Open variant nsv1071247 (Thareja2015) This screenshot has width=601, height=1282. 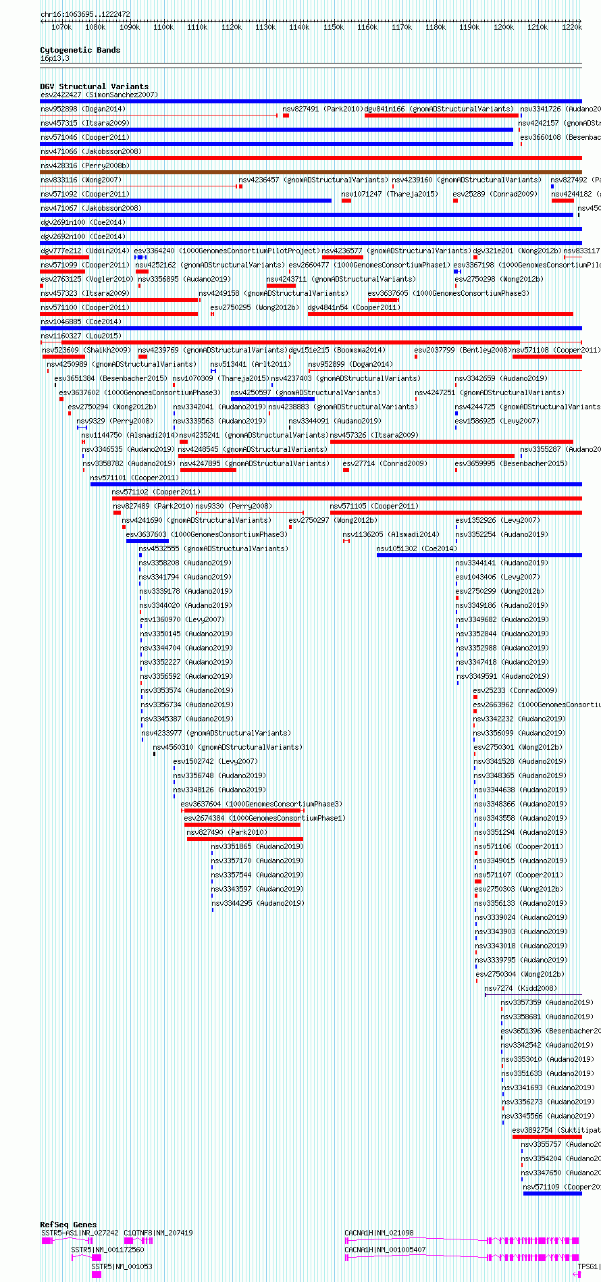[390, 194]
